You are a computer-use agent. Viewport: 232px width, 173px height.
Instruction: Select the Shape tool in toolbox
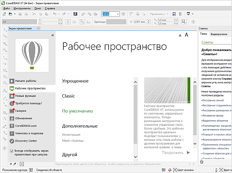pyautogui.click(x=5, y=36)
